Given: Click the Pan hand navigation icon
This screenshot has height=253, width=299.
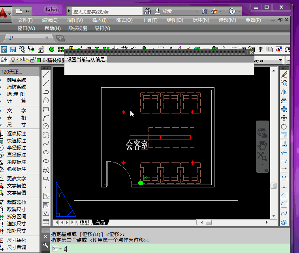Looking at the screenshot, I should point(262,145).
